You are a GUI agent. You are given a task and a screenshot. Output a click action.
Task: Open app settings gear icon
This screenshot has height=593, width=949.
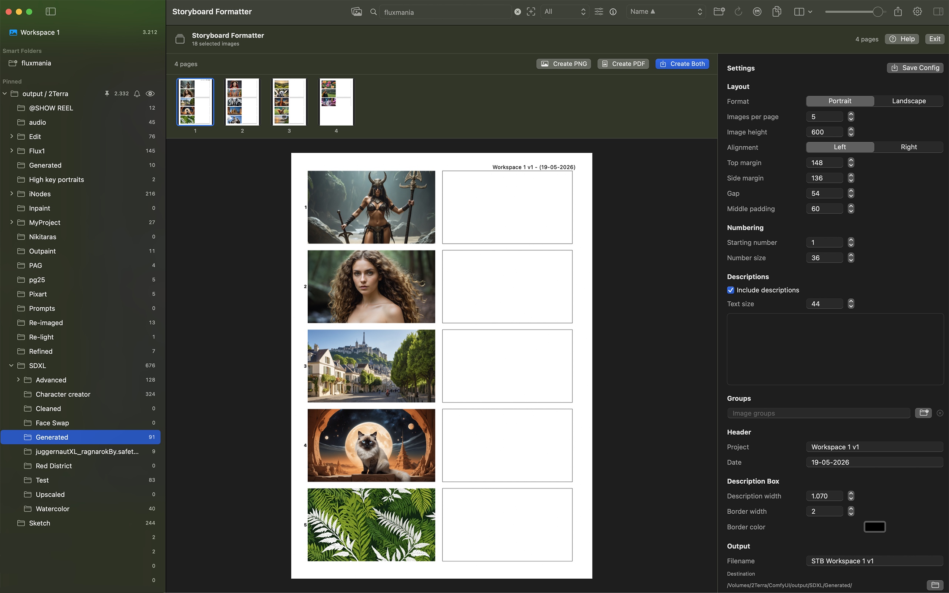click(x=917, y=12)
